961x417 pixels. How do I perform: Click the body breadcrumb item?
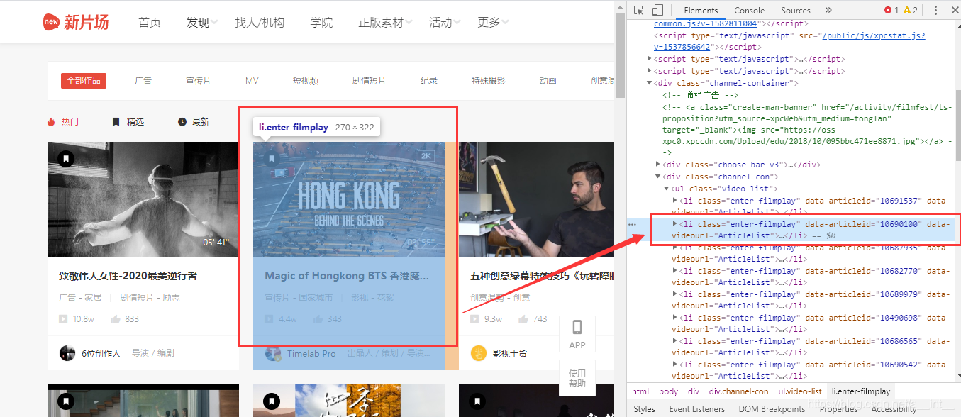pos(668,391)
